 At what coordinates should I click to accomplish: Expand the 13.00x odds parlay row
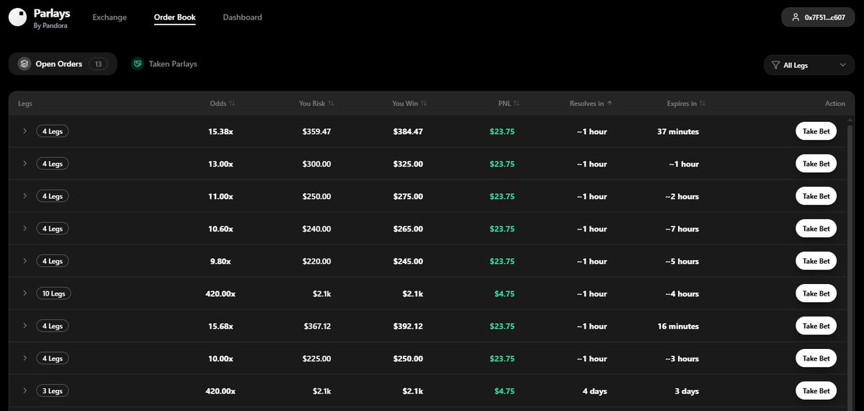coord(25,164)
